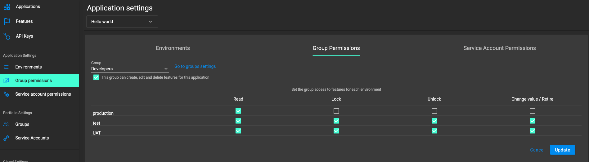Click the Developers dropdown arrow
Image resolution: width=589 pixels, height=162 pixels.
click(166, 69)
